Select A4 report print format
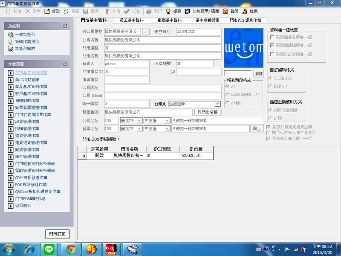 coord(227,87)
